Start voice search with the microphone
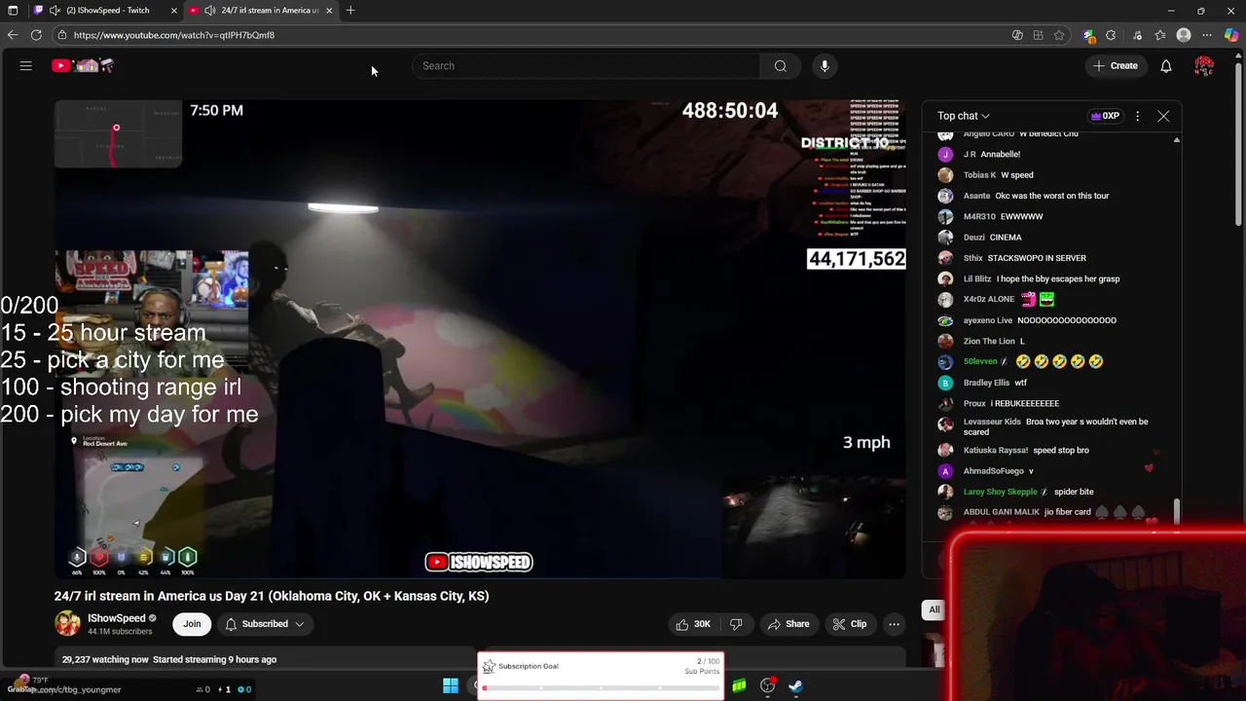The width and height of the screenshot is (1246, 701). coord(825,66)
